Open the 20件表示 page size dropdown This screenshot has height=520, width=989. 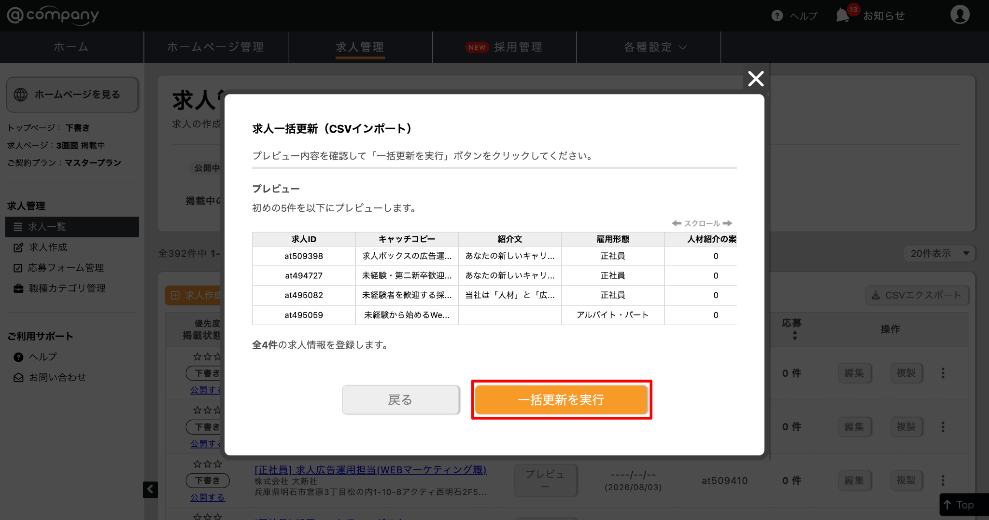tap(940, 253)
